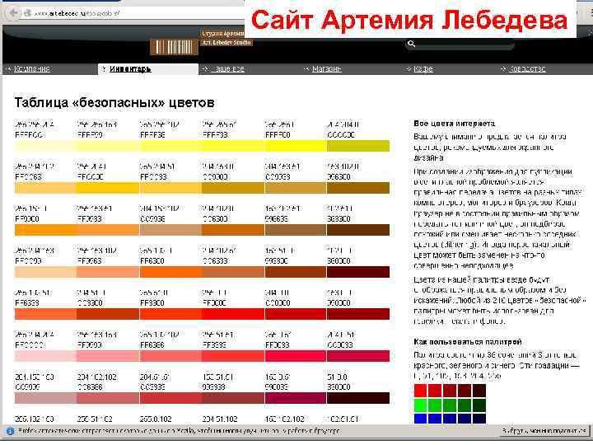This screenshot has height=445, width=593.
Task: Click the 204.51.102 RGB label in bottom row
Action: [x=220, y=419]
